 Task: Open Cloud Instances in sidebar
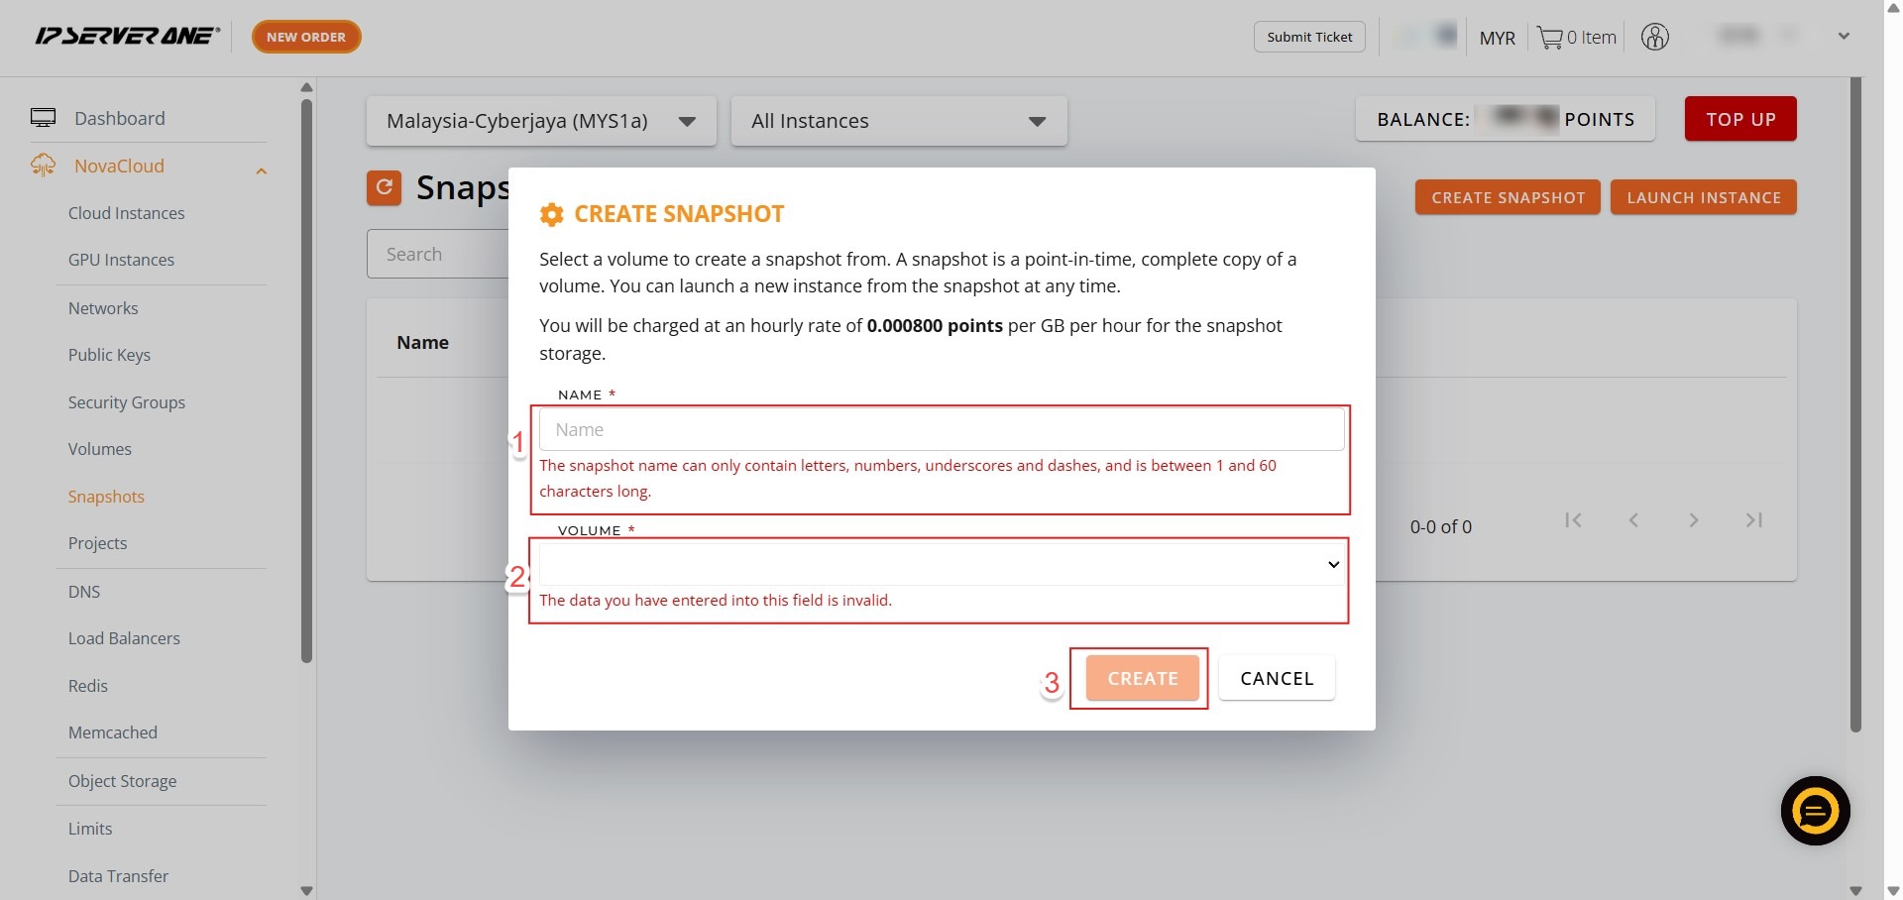click(126, 213)
